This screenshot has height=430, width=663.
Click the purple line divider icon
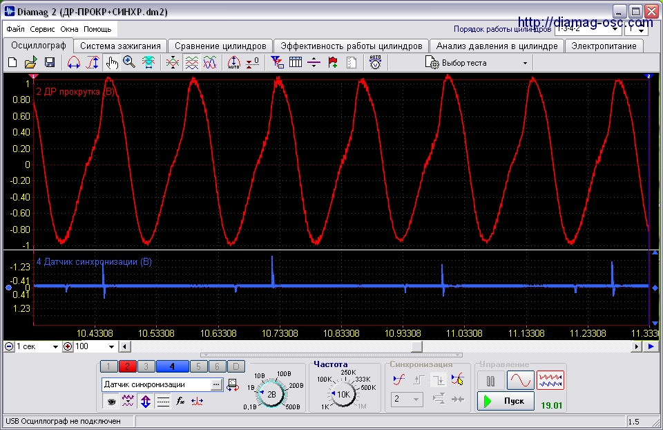(x=314, y=63)
